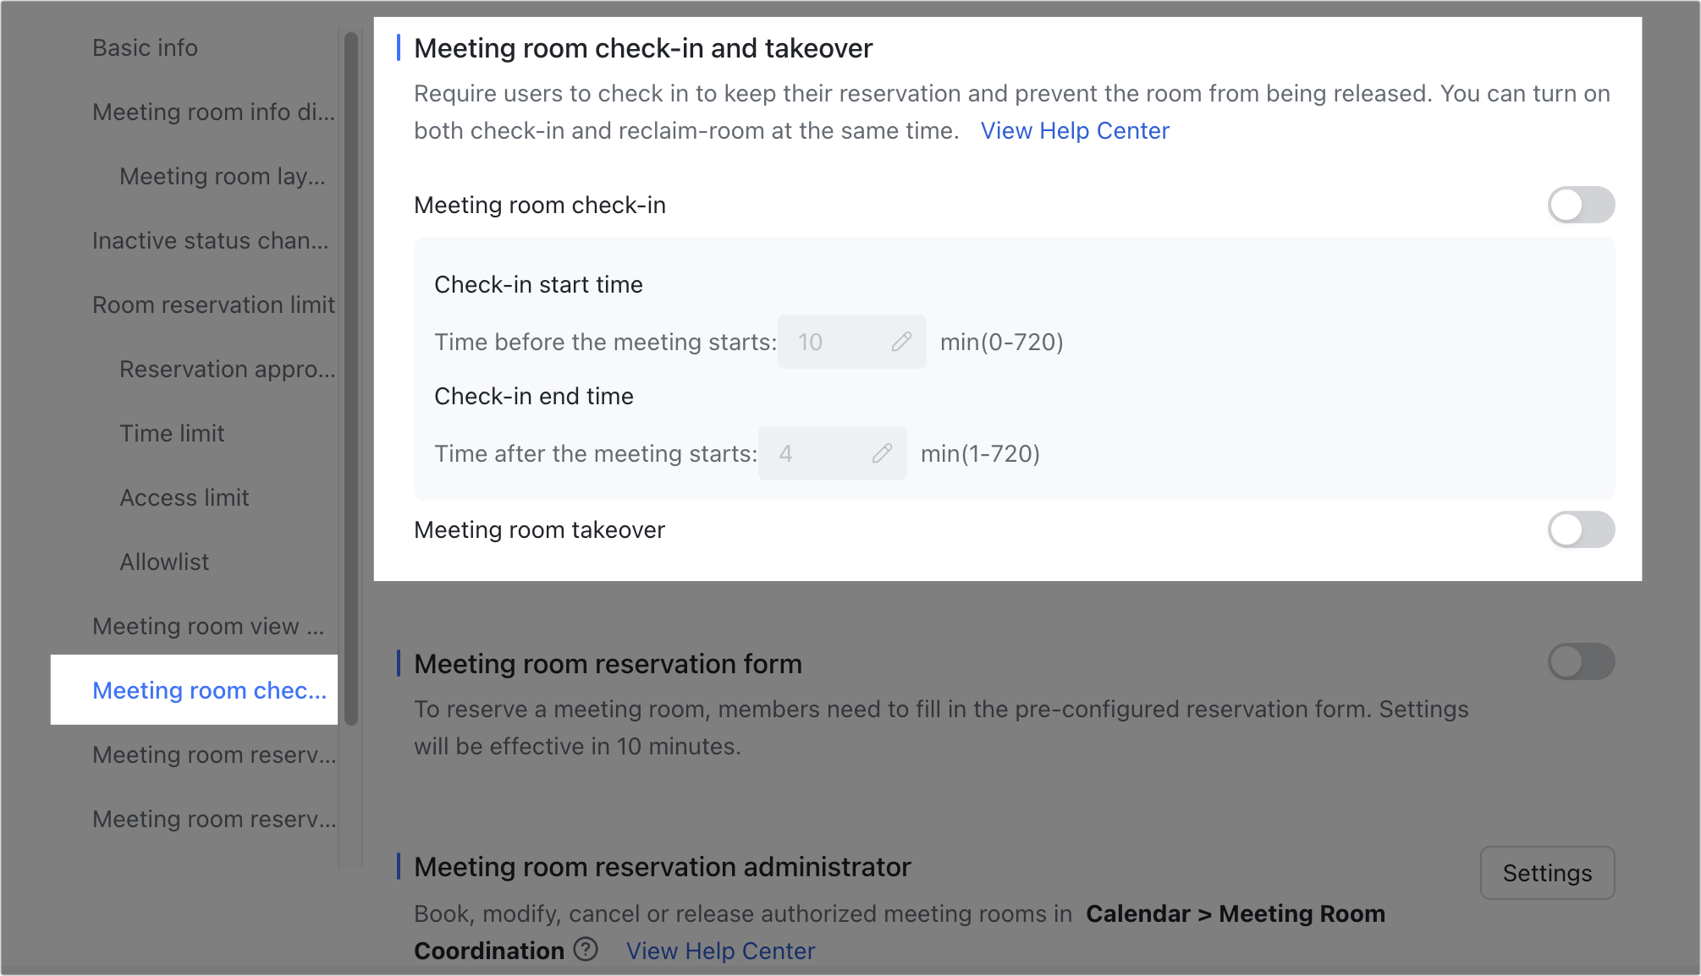Image resolution: width=1701 pixels, height=976 pixels.
Task: Select Meeting room view in sidebar
Action: 207,626
